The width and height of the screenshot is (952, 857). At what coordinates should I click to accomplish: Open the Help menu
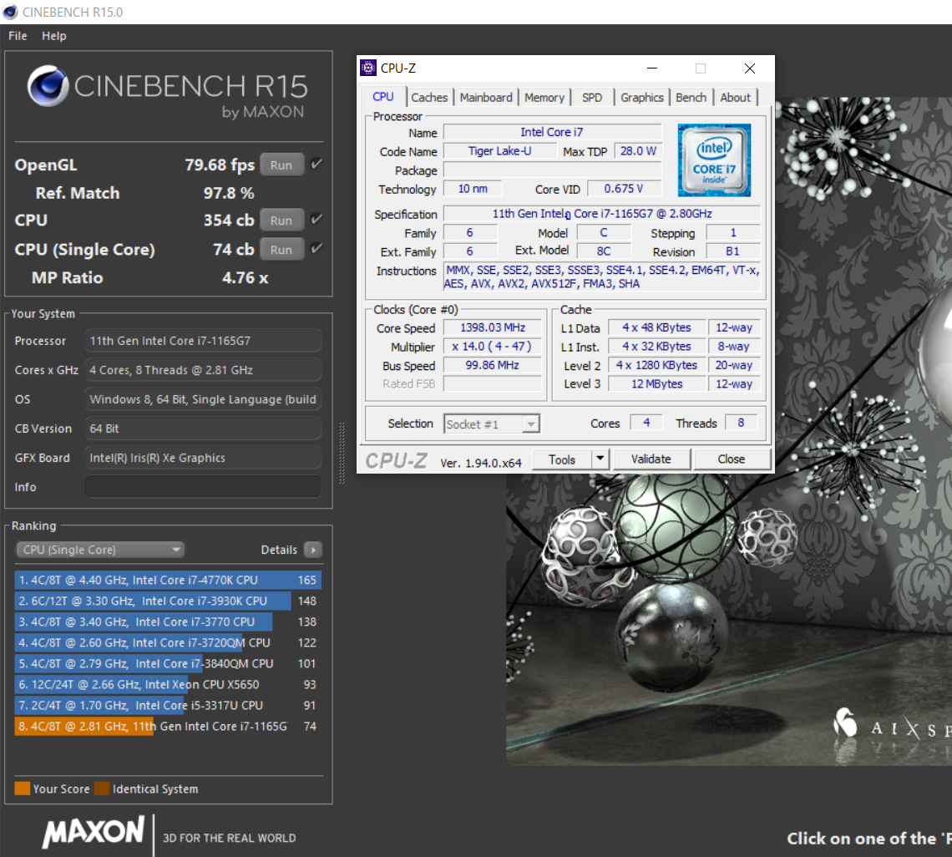point(54,36)
